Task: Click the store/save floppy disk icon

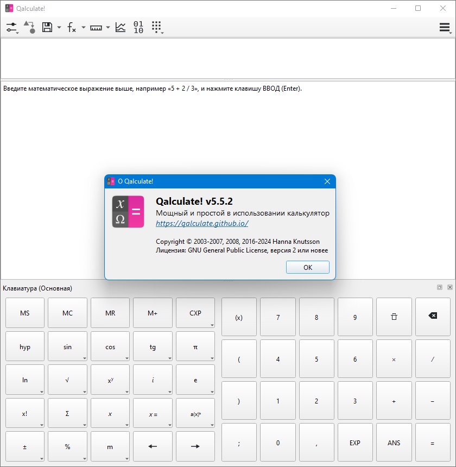Action: (x=47, y=27)
